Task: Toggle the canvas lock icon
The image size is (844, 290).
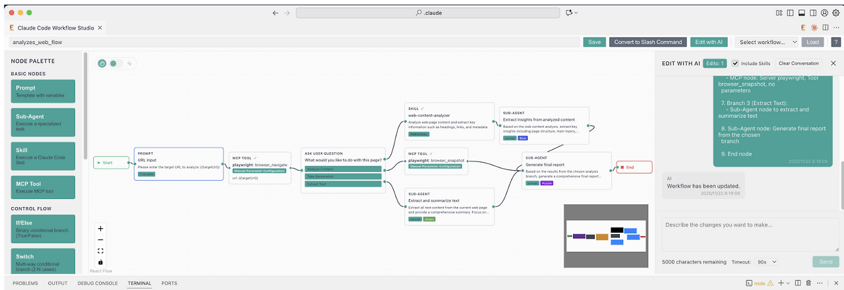Action: tap(100, 262)
